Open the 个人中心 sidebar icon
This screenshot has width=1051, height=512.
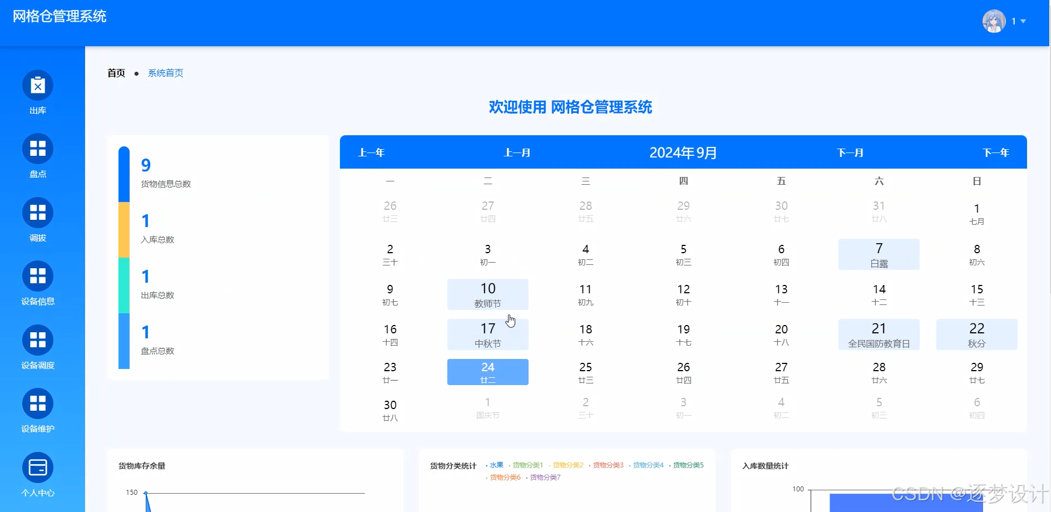[x=38, y=467]
